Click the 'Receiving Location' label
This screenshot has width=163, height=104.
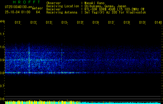(x=63, y=6)
